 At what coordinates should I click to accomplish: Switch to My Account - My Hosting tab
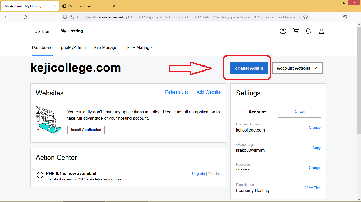(29, 6)
